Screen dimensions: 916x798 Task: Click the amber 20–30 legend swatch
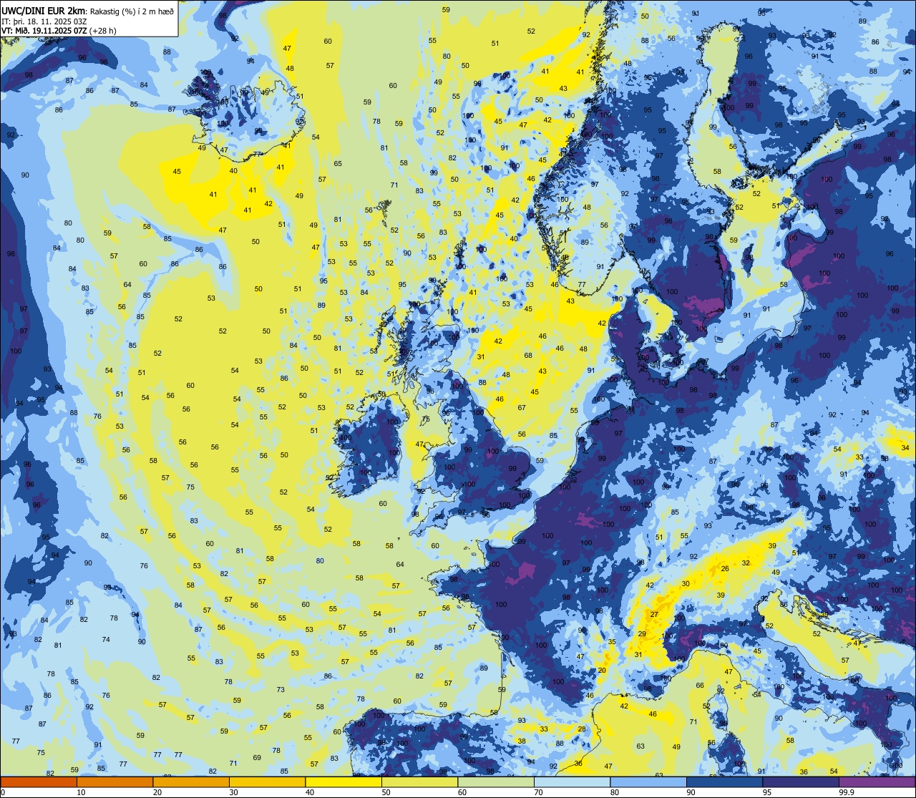(x=191, y=782)
